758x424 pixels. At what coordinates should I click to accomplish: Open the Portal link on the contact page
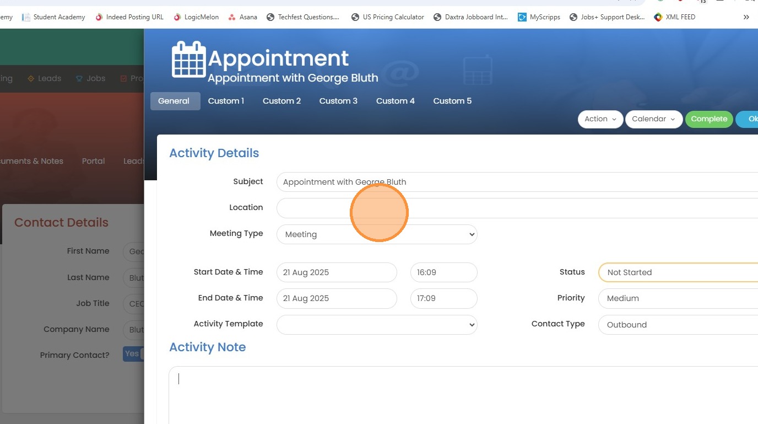point(93,161)
